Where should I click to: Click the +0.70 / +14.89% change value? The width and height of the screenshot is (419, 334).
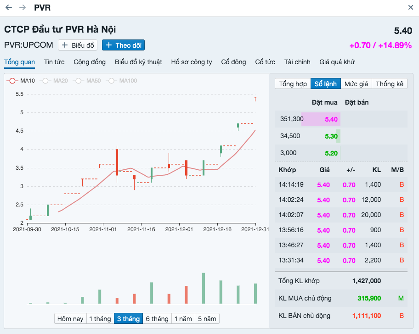(x=380, y=45)
